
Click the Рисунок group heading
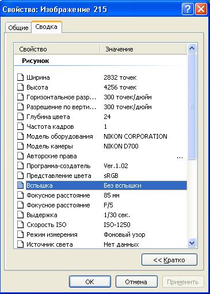pyautogui.click(x=36, y=61)
